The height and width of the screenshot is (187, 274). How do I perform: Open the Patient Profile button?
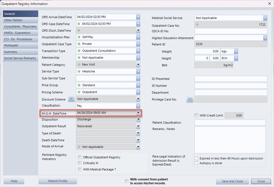tap(58, 181)
